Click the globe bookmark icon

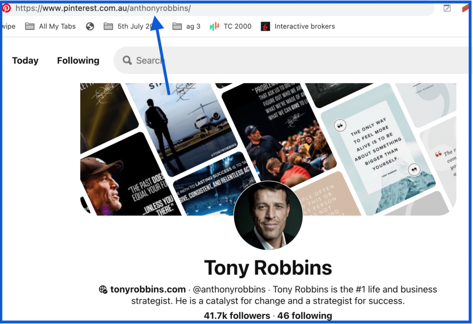coord(90,26)
